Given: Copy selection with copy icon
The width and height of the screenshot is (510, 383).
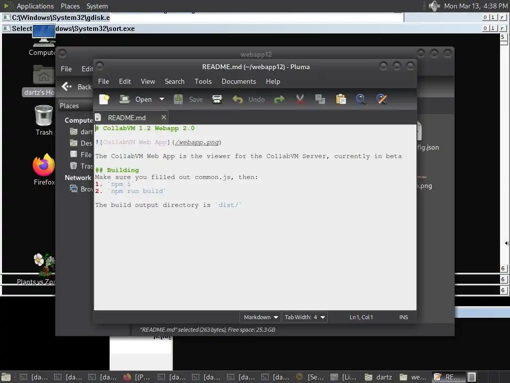Looking at the screenshot, I should click(320, 99).
